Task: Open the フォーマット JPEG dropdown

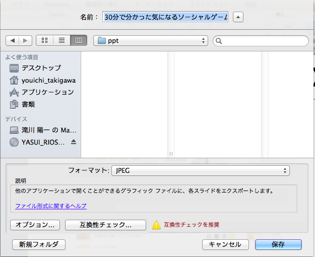Action: (x=201, y=171)
